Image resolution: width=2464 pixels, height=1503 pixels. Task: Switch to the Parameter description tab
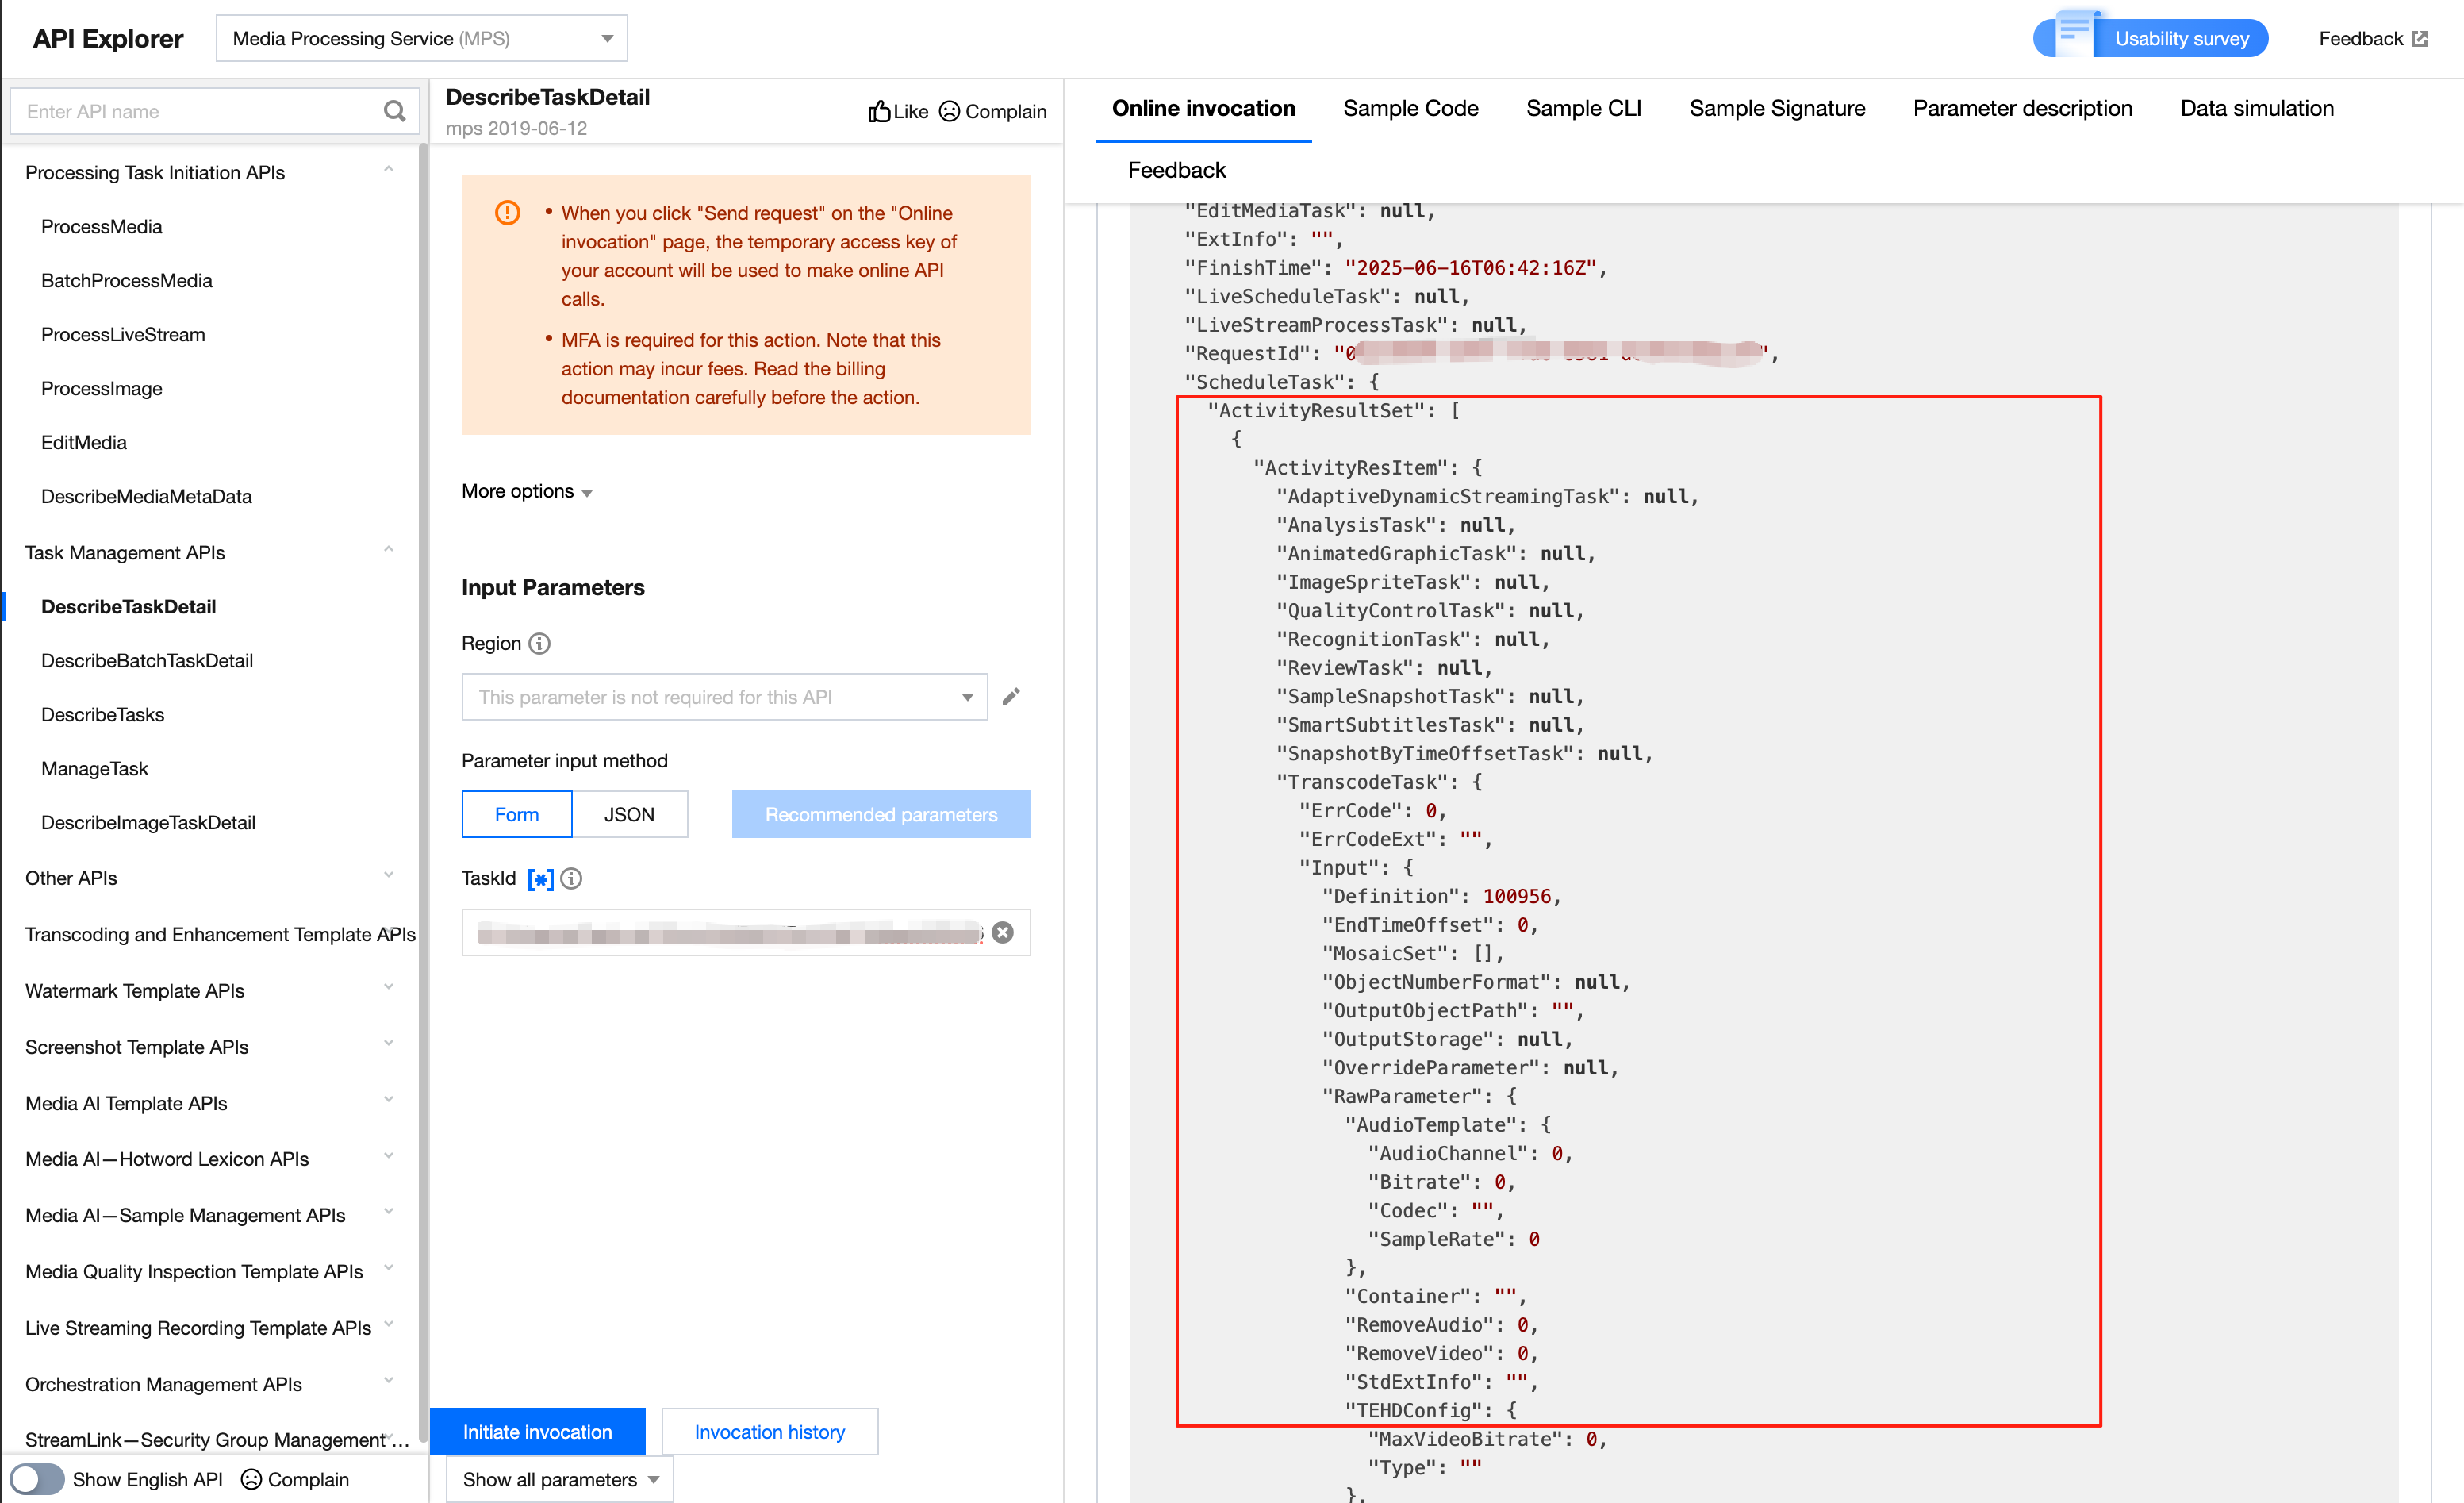point(2022,108)
